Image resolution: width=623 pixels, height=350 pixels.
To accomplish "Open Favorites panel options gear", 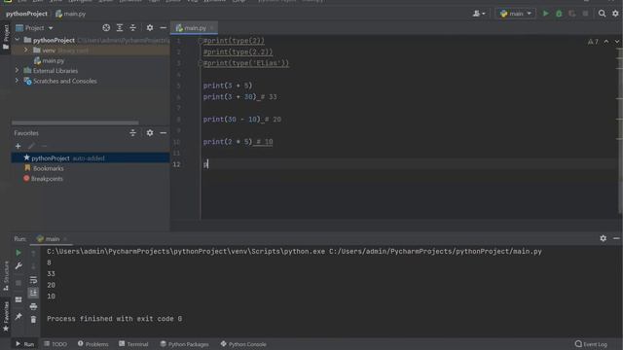I will (x=149, y=133).
